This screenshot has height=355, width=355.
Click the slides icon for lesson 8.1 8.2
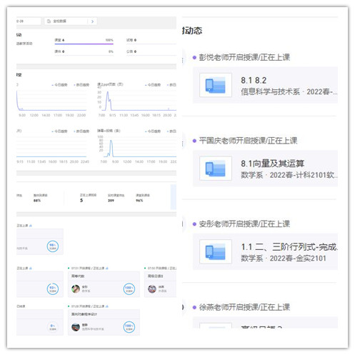click(216, 85)
